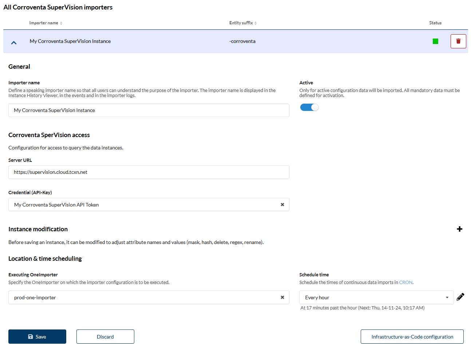Sort table by Importer name
The image size is (471, 344).
click(46, 23)
